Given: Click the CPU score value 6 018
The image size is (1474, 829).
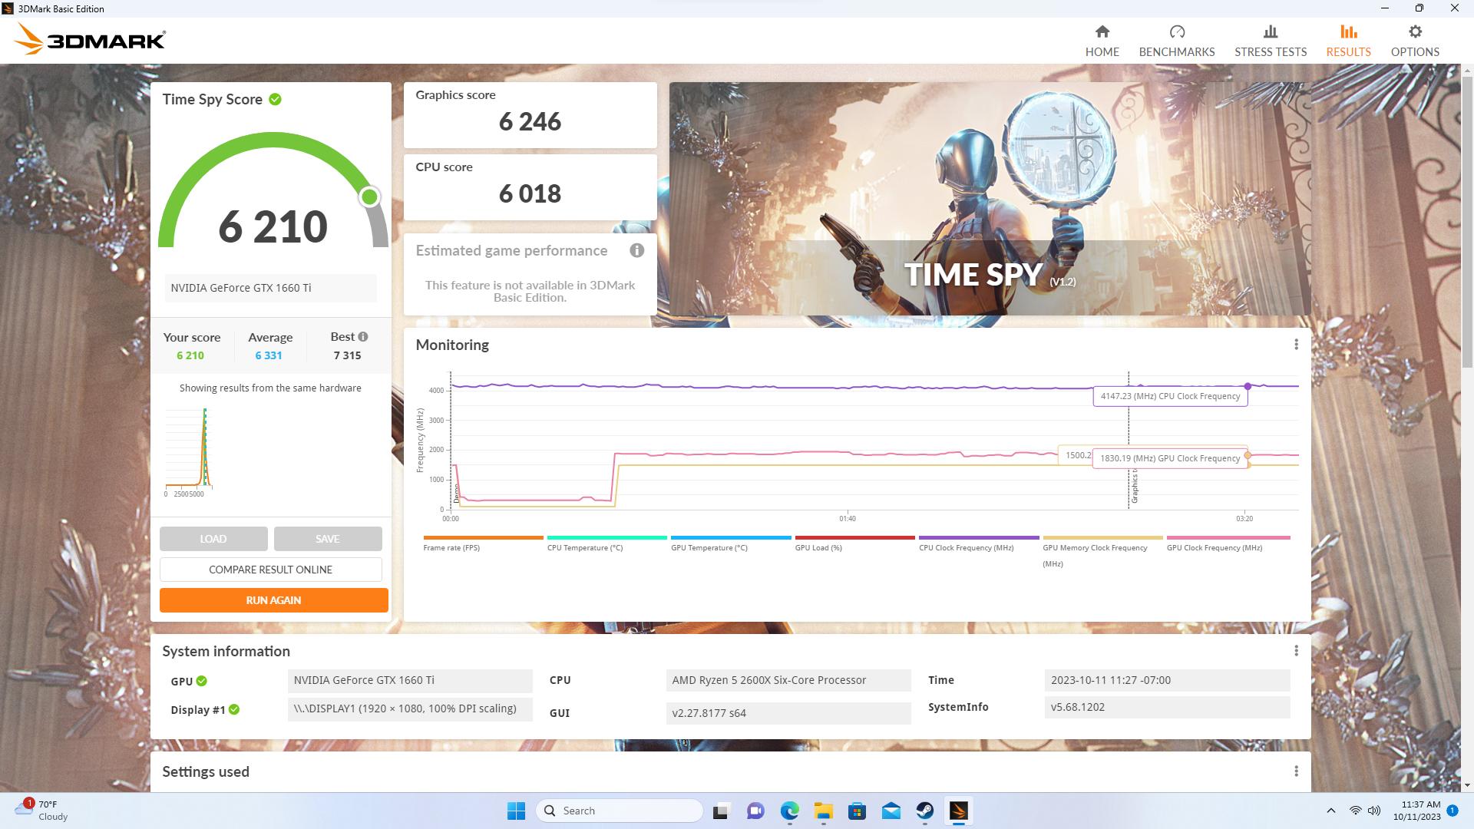Looking at the screenshot, I should 530,193.
